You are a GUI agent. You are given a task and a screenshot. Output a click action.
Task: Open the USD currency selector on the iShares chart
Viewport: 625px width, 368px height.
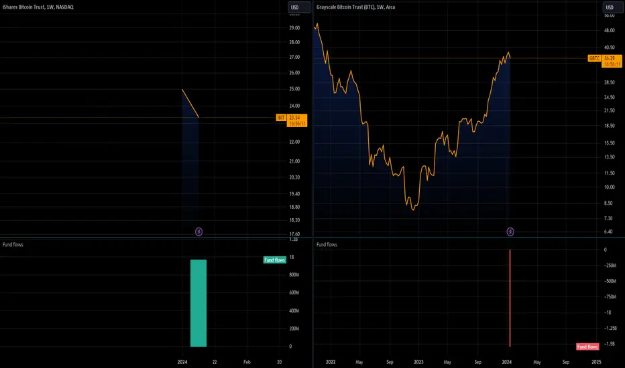point(299,7)
